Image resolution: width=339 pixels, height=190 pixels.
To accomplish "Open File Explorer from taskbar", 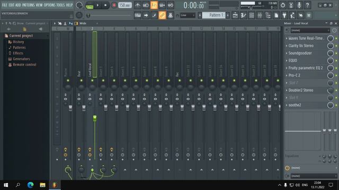I will [x=42, y=185].
